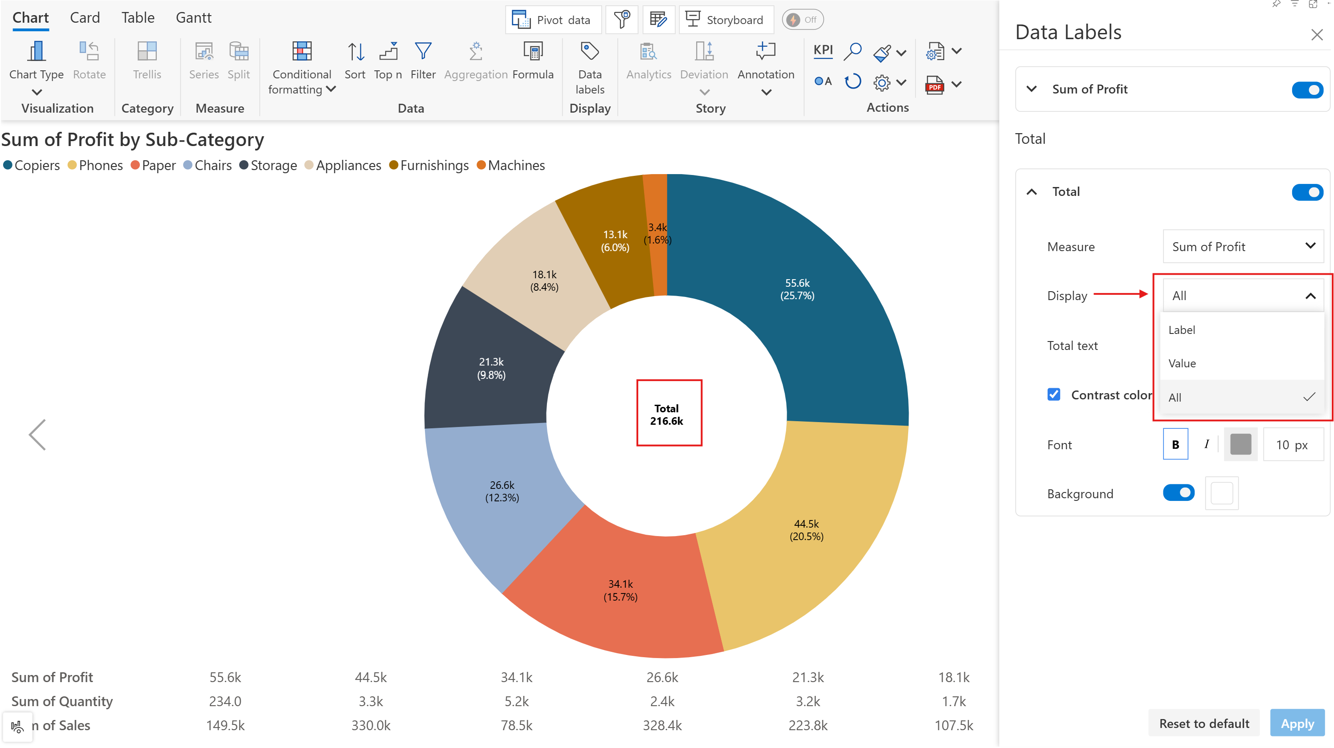Uncheck the Contrast color checkbox

click(x=1053, y=394)
